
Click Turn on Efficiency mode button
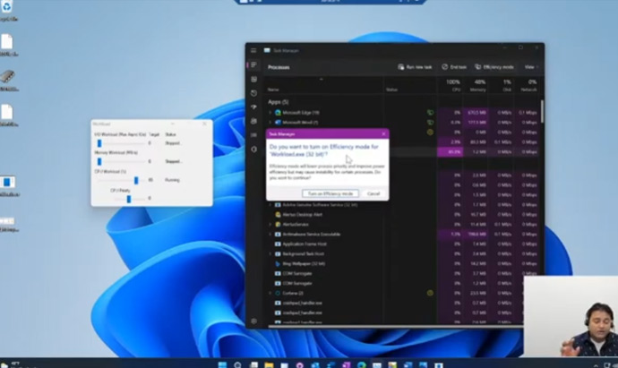330,193
